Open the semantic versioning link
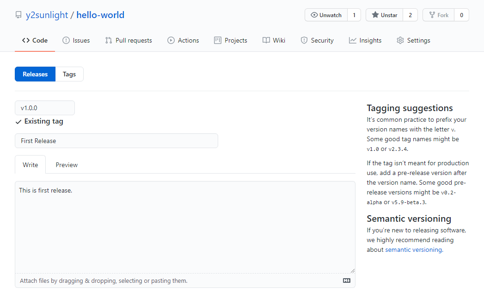Screen dimensions: 484x293 (413, 249)
